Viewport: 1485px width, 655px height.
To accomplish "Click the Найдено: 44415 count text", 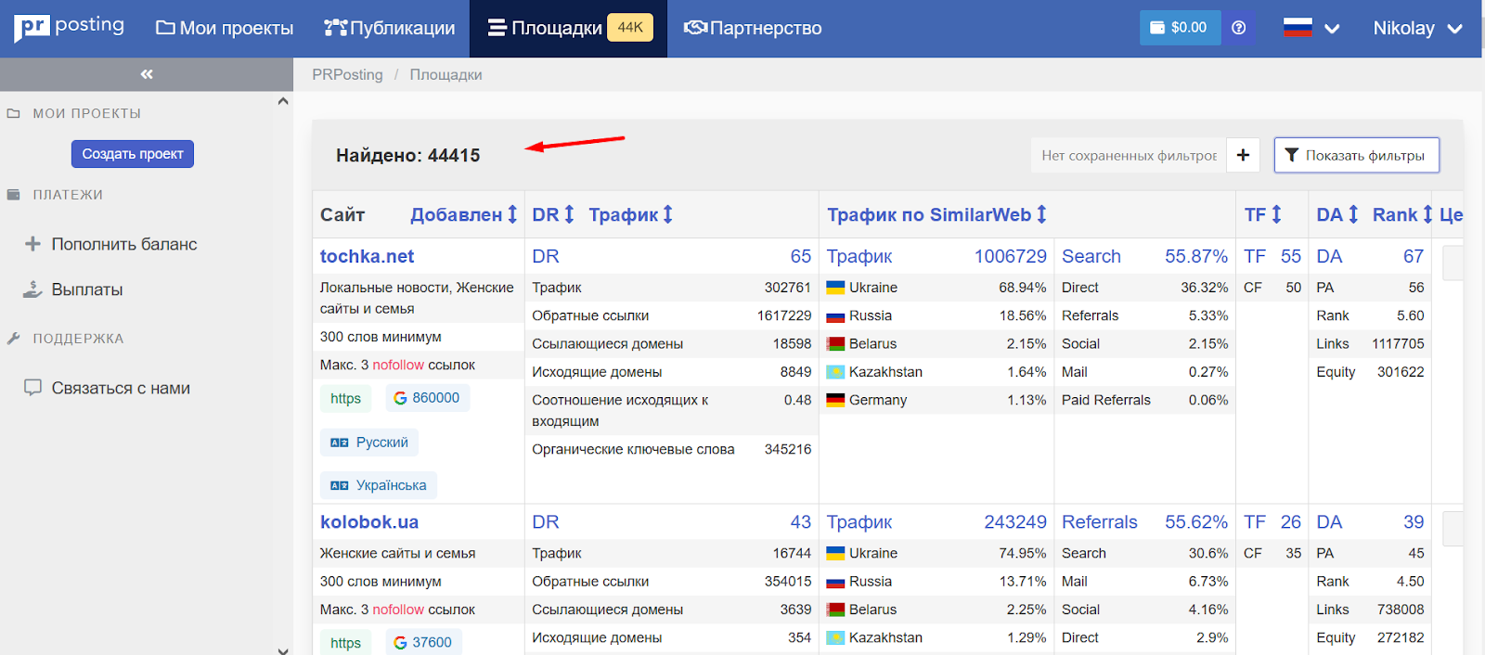I will pos(408,155).
